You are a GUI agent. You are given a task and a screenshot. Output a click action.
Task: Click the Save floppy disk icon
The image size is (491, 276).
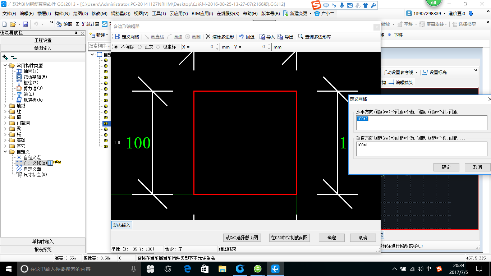coord(26,24)
